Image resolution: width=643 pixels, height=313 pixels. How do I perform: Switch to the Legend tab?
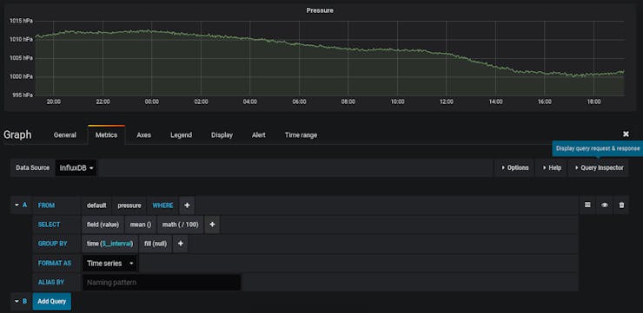point(182,135)
